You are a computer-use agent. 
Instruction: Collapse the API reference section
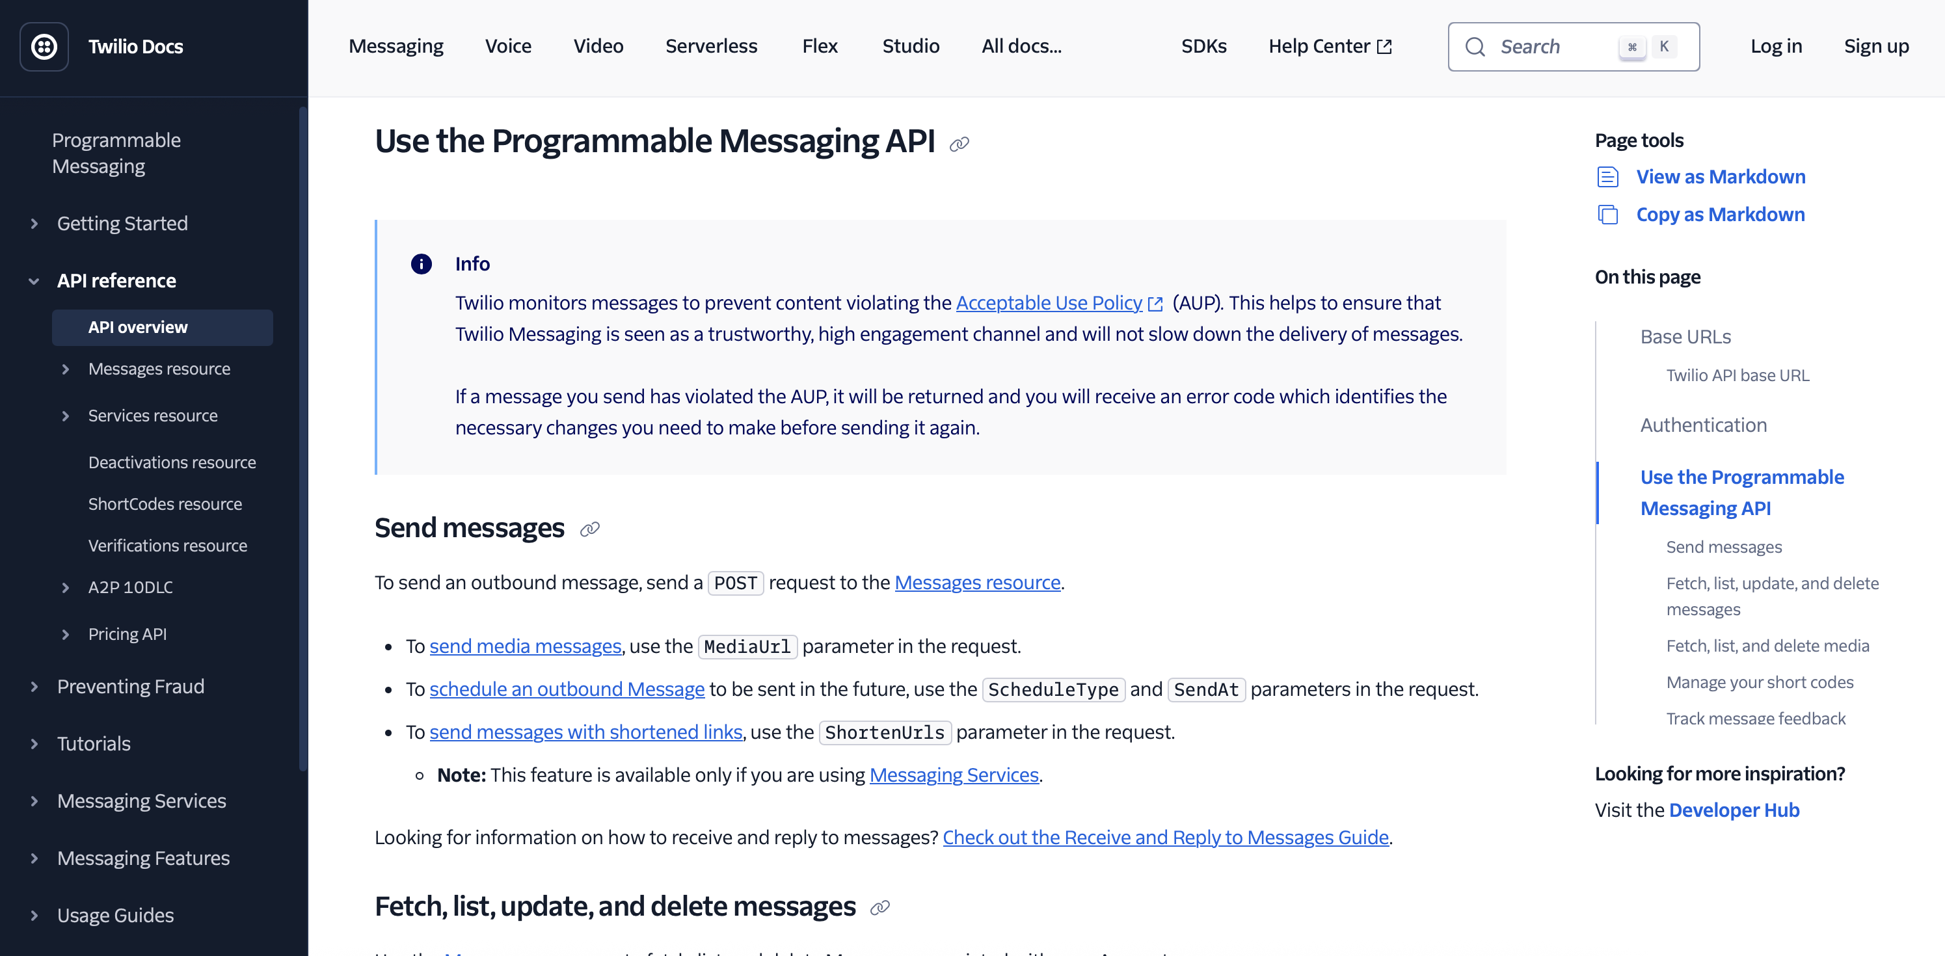(34, 281)
